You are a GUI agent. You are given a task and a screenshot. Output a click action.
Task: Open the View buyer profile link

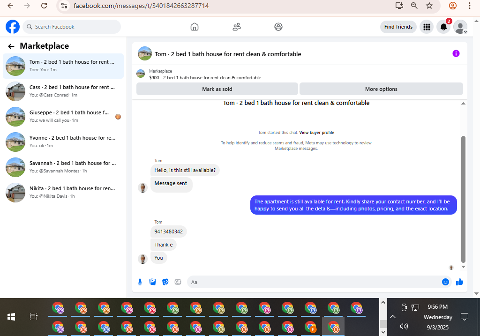tap(316, 133)
